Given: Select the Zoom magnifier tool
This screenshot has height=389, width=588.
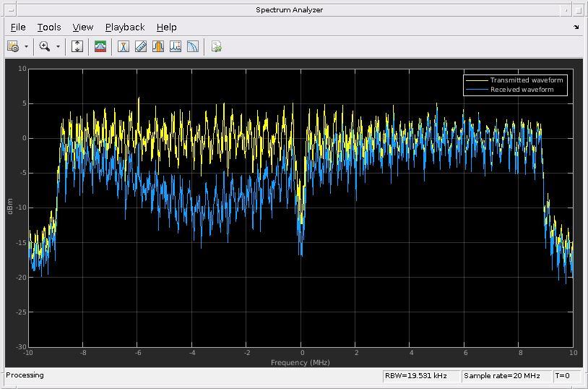Looking at the screenshot, I should coord(45,46).
